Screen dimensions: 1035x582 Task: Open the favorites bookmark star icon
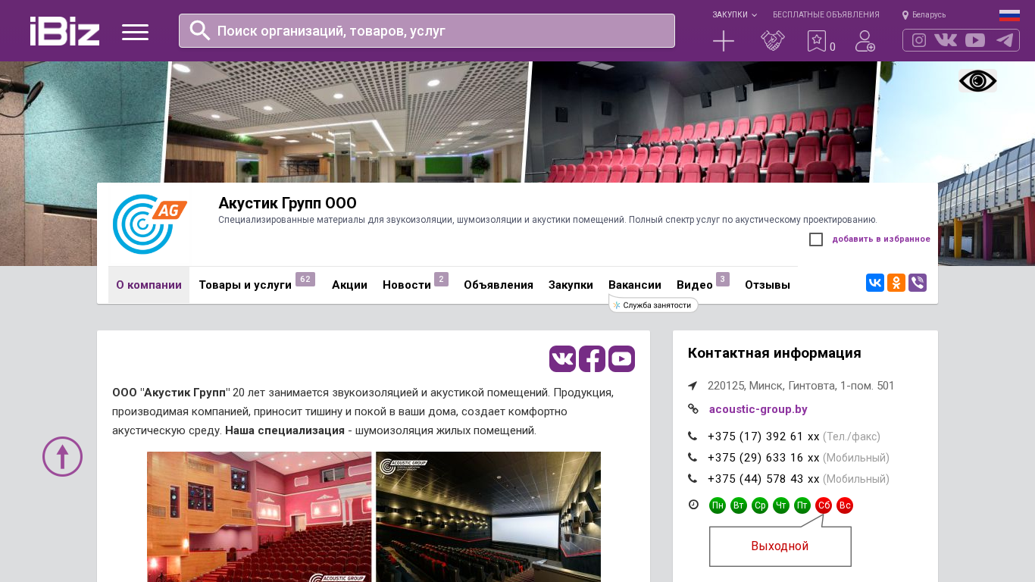coord(817,41)
